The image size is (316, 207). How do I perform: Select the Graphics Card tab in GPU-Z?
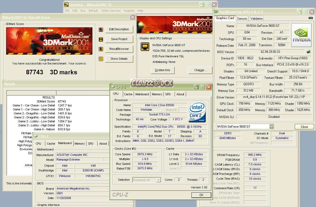[225, 18]
